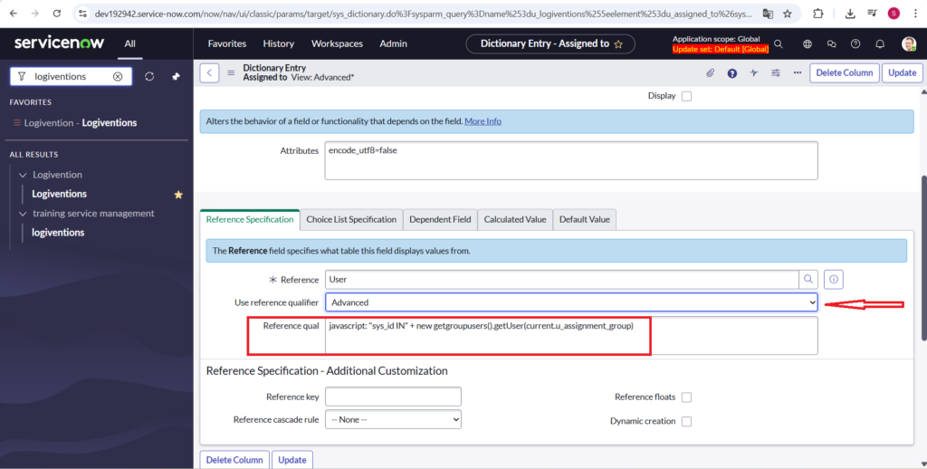Check the Dynamic creation checkbox

686,421
